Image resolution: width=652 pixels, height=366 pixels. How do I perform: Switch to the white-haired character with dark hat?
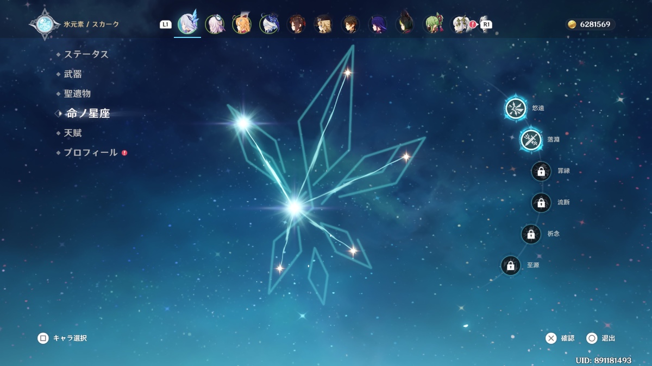click(269, 24)
